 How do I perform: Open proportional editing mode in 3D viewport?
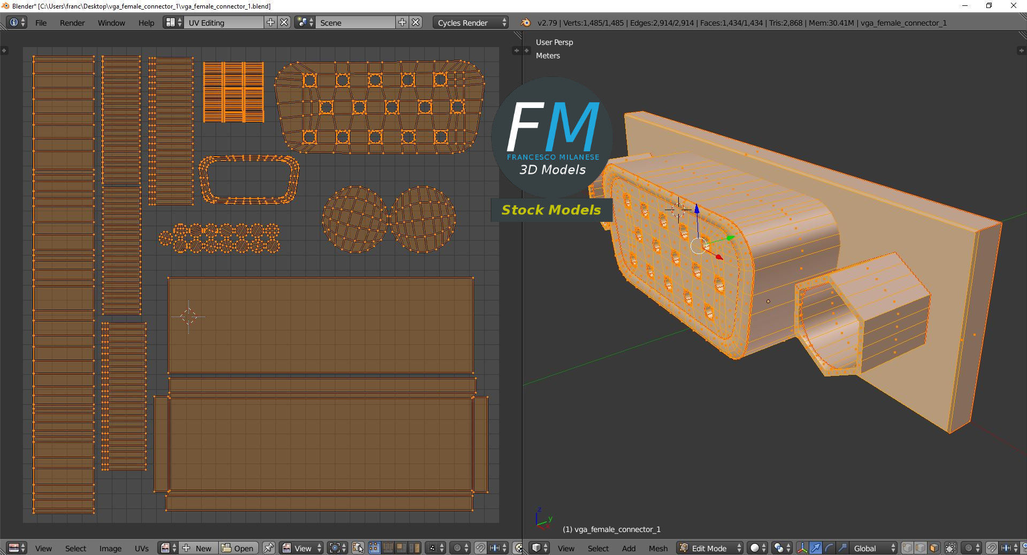(971, 548)
